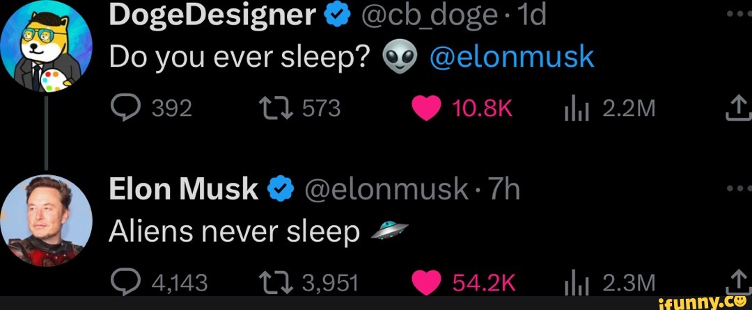View analytics for DogeDesigner's tweet
The height and width of the screenshot is (310, 752).
pyautogui.click(x=575, y=108)
